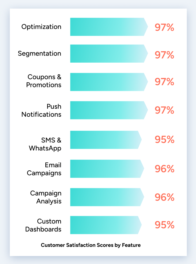This screenshot has height=264, width=196.
Task: Click the 96% score for Email Campaigns
Action: point(164,169)
